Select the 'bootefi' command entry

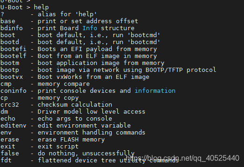[x=79, y=49]
